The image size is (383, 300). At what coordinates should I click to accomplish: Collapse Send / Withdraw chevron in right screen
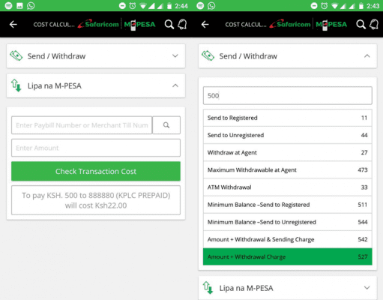click(x=367, y=55)
